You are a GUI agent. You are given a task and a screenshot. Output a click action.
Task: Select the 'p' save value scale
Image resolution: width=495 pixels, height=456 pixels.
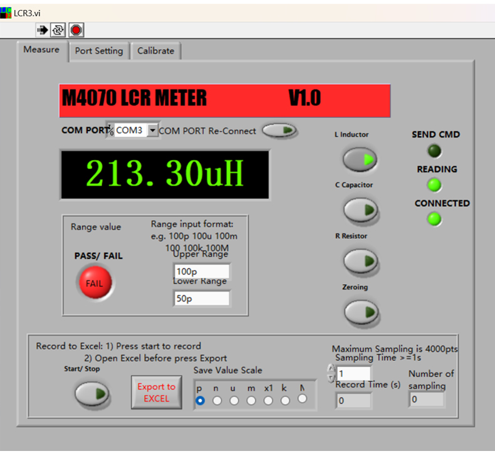201,400
